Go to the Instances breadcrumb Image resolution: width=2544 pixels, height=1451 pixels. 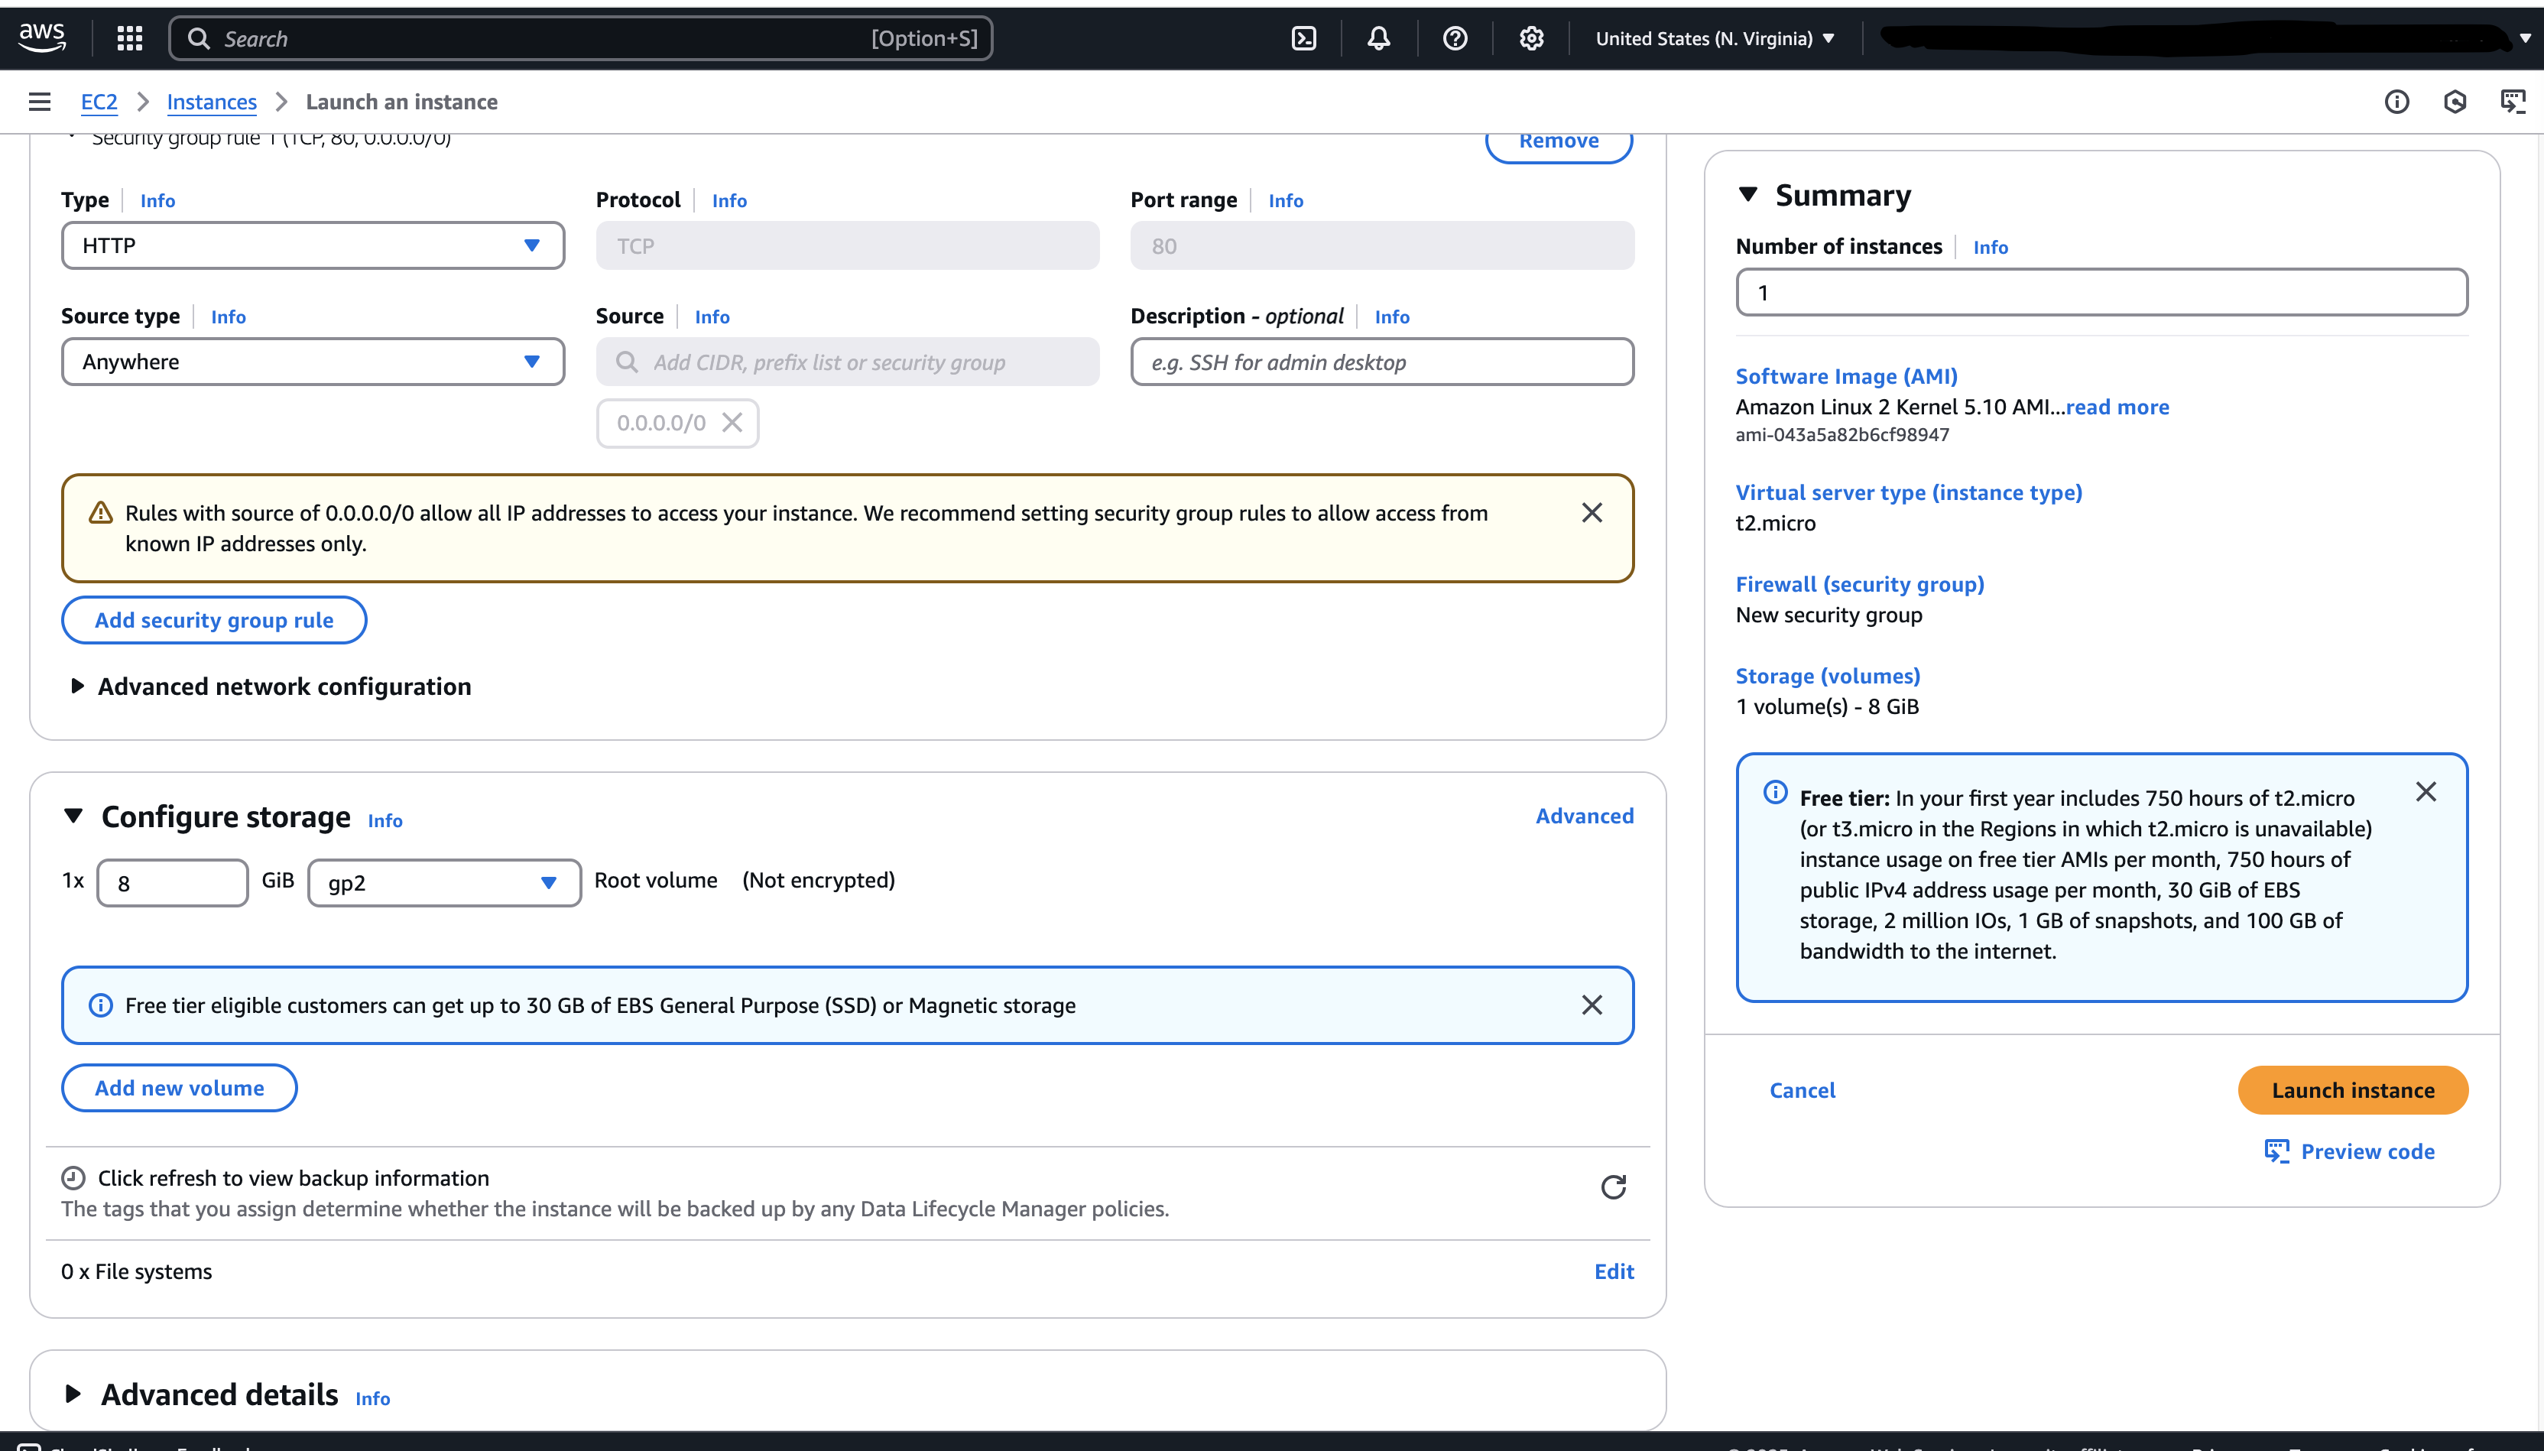tap(211, 102)
